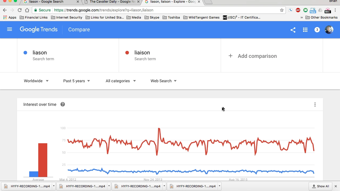Click the Adblock Plus extension icon
Screen dimensions: 340x191
(298, 10)
